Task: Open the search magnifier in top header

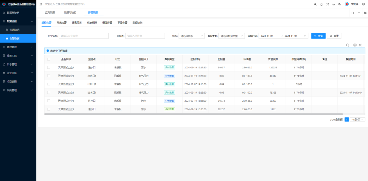Action: 315,4
